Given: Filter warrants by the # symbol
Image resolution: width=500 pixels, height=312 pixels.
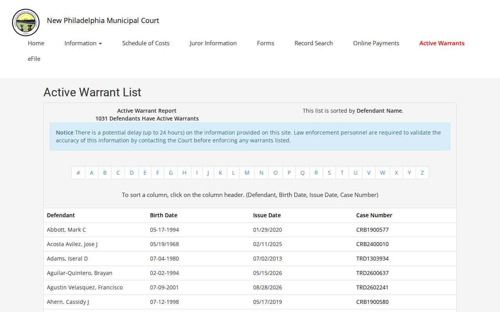Looking at the screenshot, I should click(x=78, y=173).
